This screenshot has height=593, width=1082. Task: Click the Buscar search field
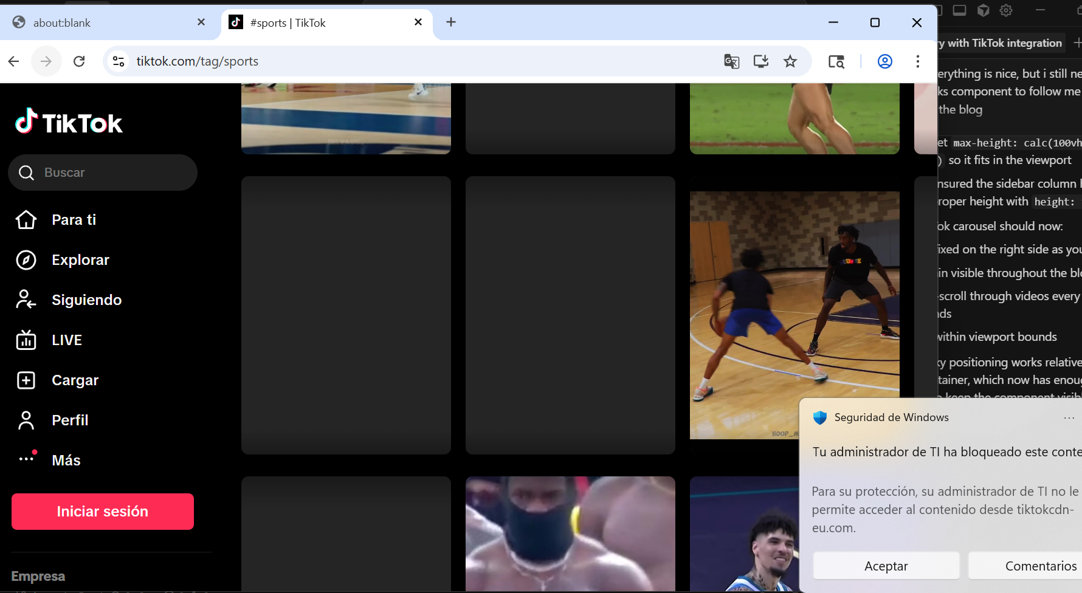103,173
